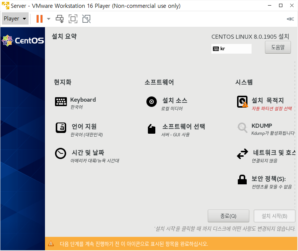298x251 pixels.
Task: Click 로컬 미디어 installation source text
Action: coord(172,108)
